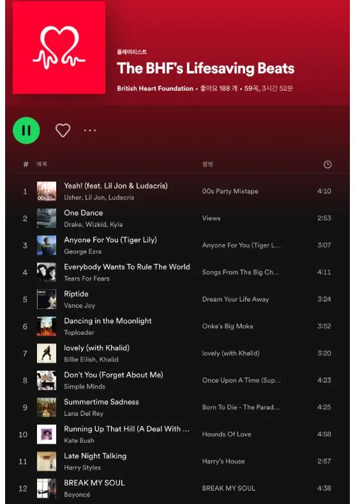This screenshot has height=504, width=355.
Task: Open the BHF playlist cover image
Action: pos(59,47)
